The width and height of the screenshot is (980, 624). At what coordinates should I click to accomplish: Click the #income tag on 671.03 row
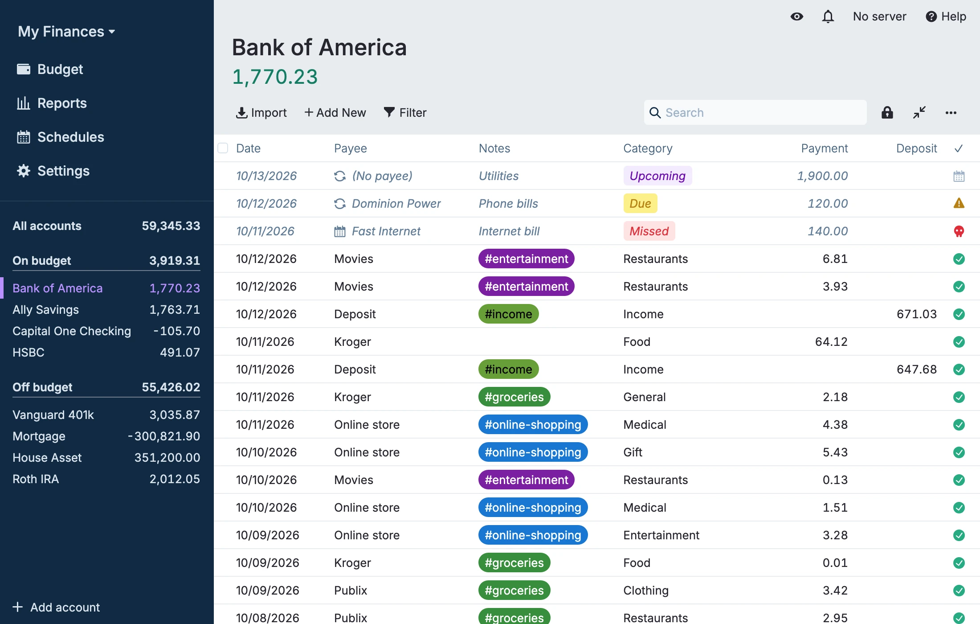tap(508, 314)
